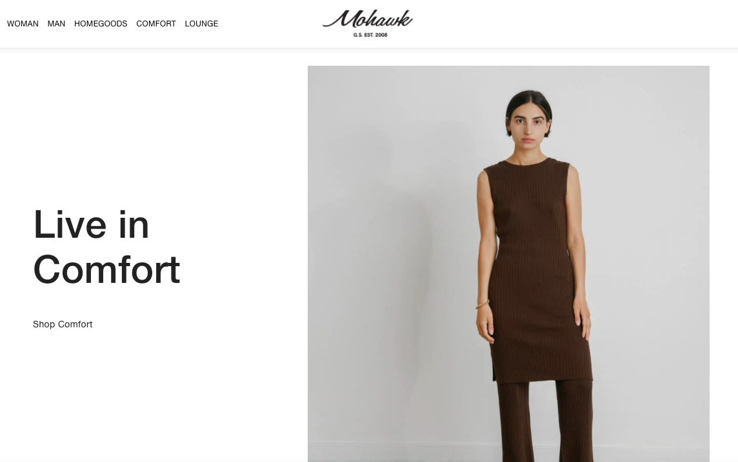Open the WOMAN navigation menu

[23, 23]
